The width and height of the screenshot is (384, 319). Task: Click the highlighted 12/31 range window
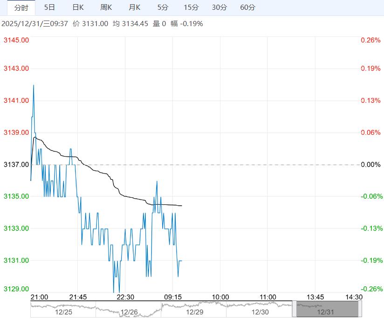(x=326, y=309)
